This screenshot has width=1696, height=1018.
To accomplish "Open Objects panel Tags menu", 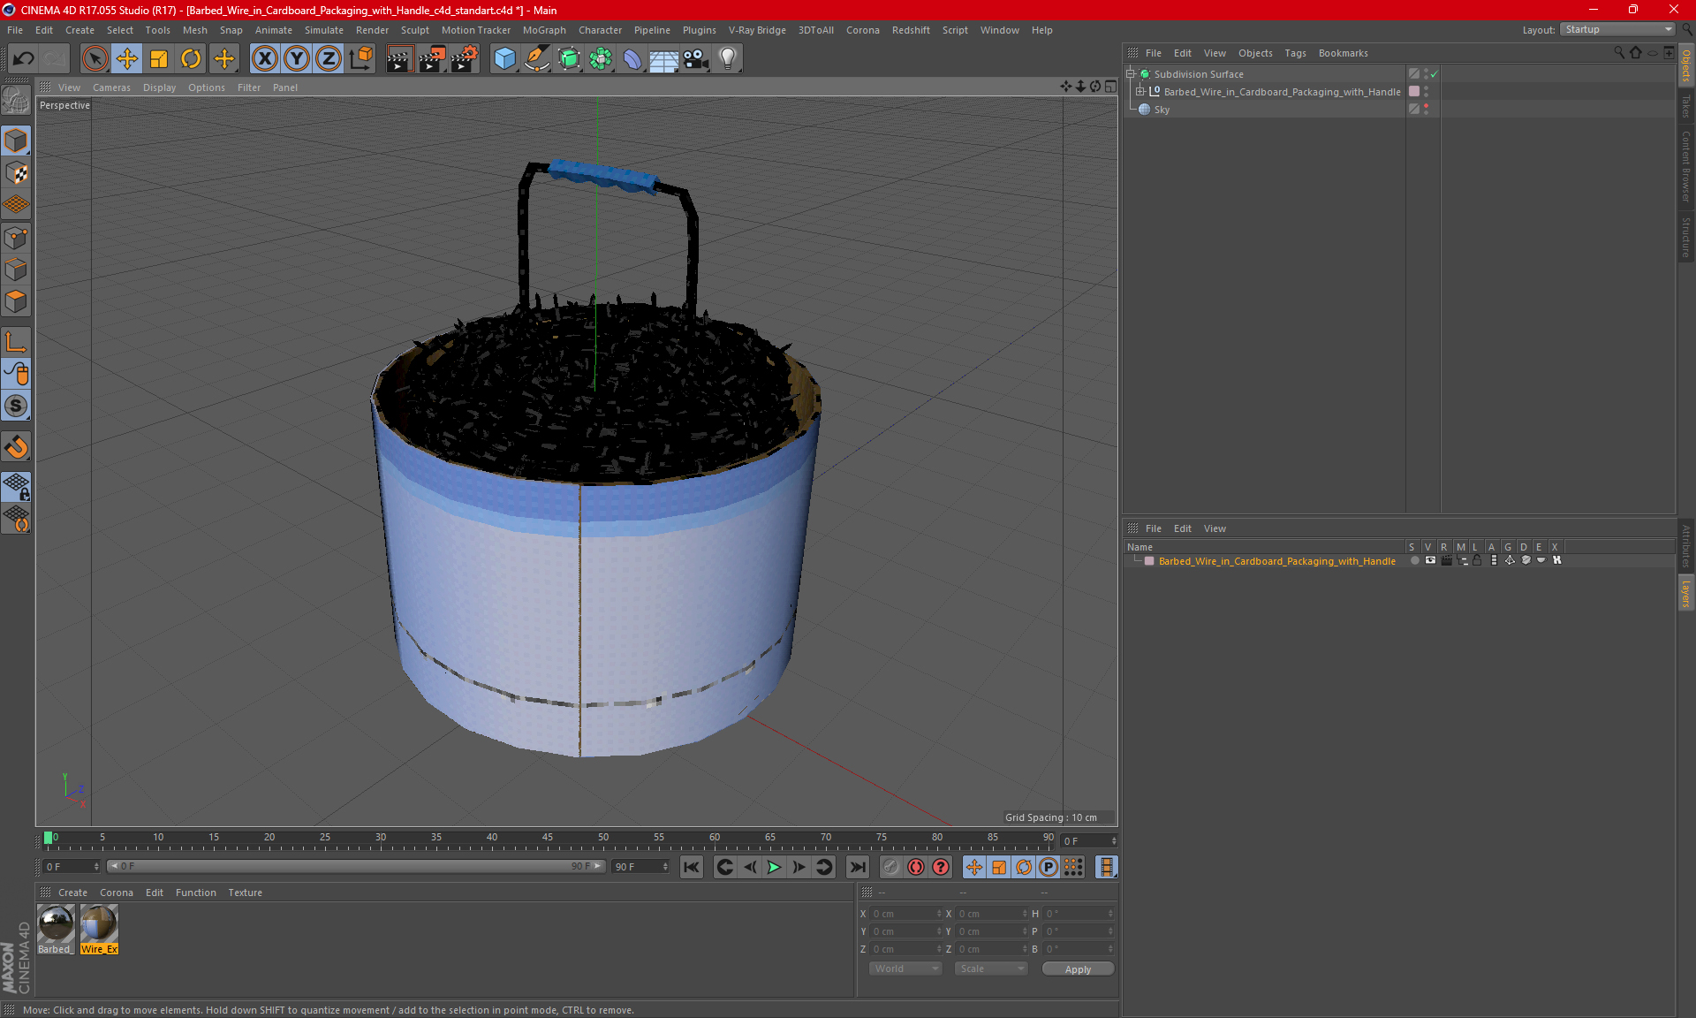I will pyautogui.click(x=1295, y=53).
